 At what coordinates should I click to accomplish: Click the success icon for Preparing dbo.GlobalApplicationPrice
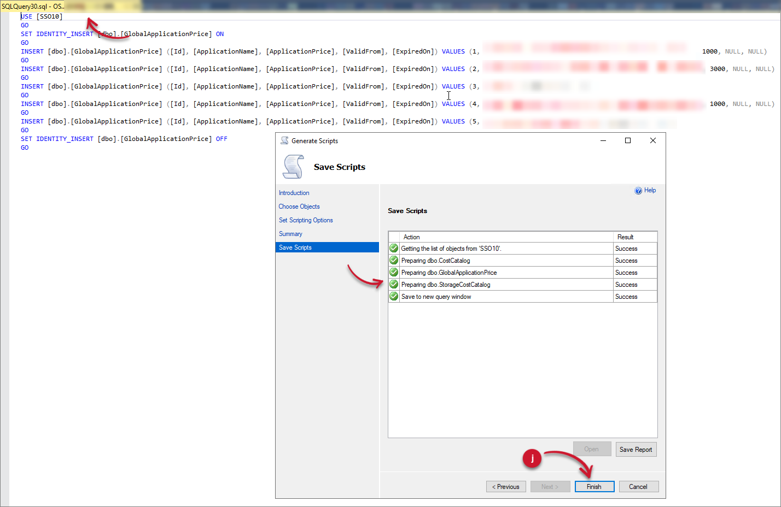pyautogui.click(x=394, y=272)
